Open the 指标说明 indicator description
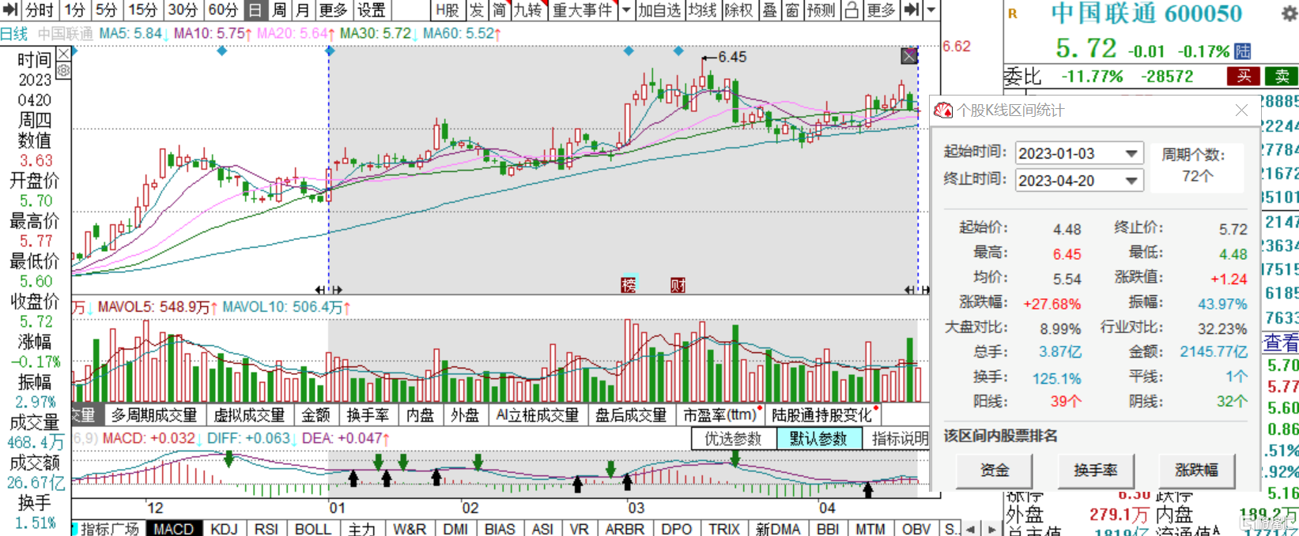 (899, 439)
